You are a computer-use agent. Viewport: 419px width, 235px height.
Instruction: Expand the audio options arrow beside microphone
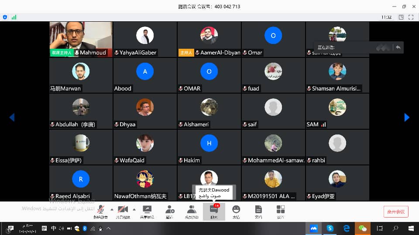point(112,209)
